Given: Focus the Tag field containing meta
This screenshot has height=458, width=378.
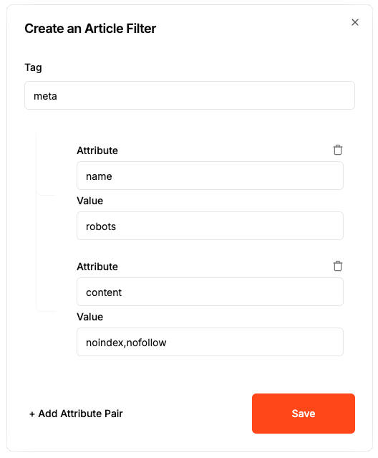Looking at the screenshot, I should (x=190, y=95).
